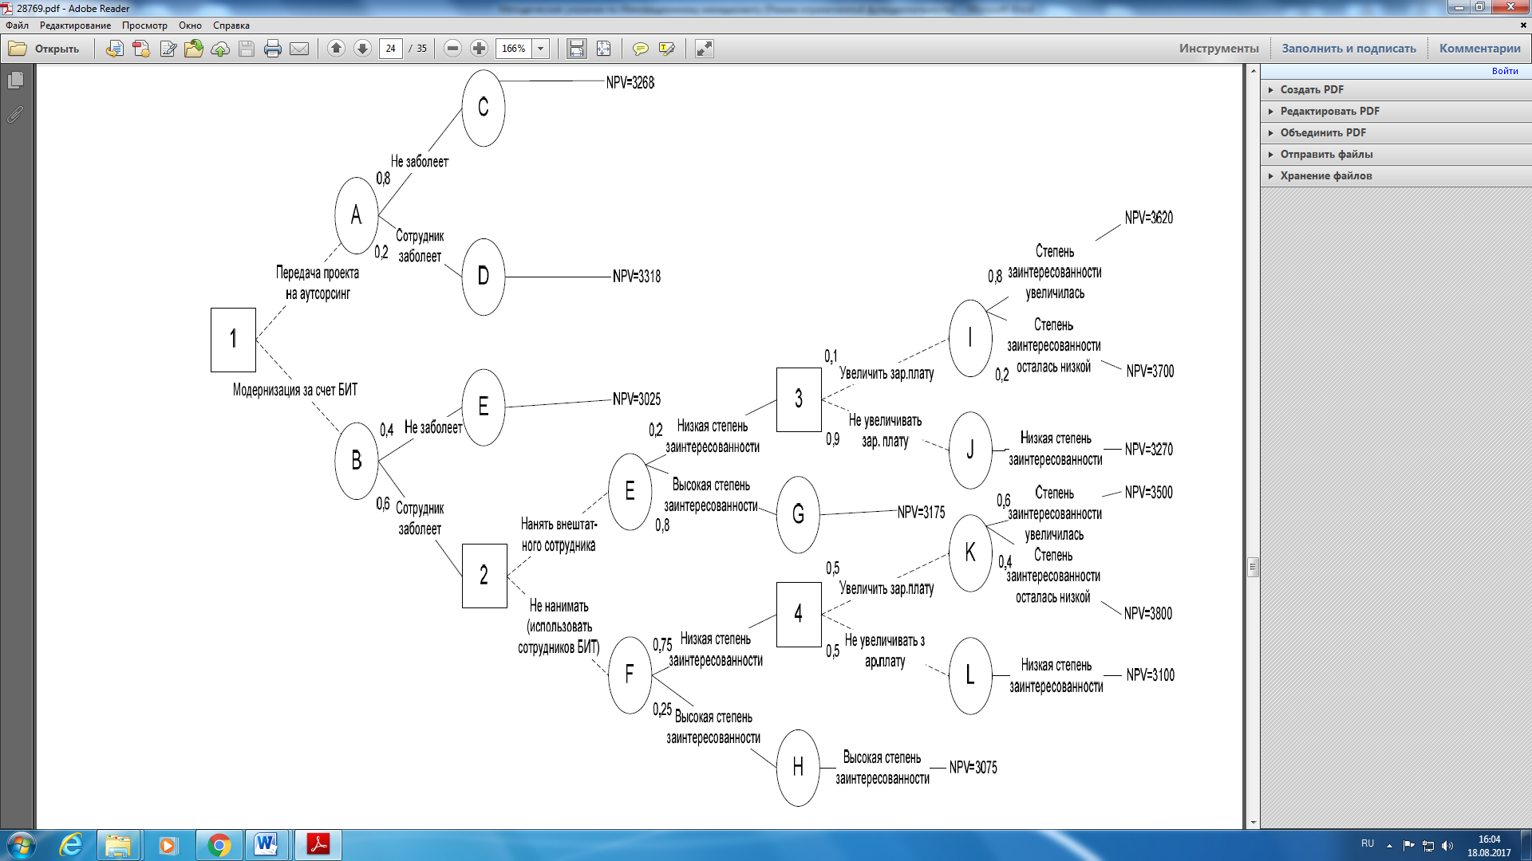Go to next page arrow
Viewport: 1532px width, 861px height.
(362, 49)
